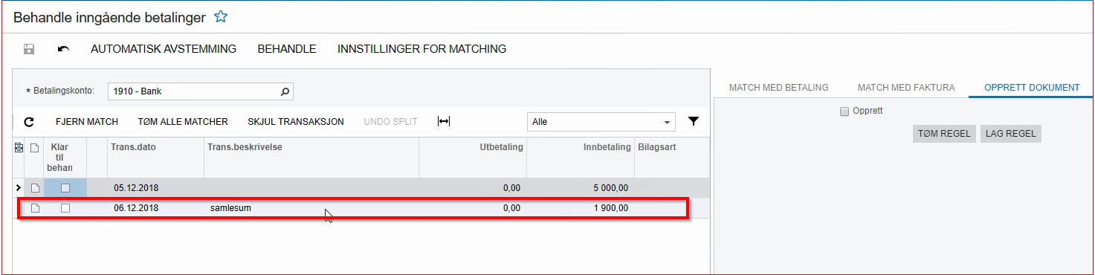
Task: Open the note icon on the 05.12.2018 row
Action: pos(35,188)
